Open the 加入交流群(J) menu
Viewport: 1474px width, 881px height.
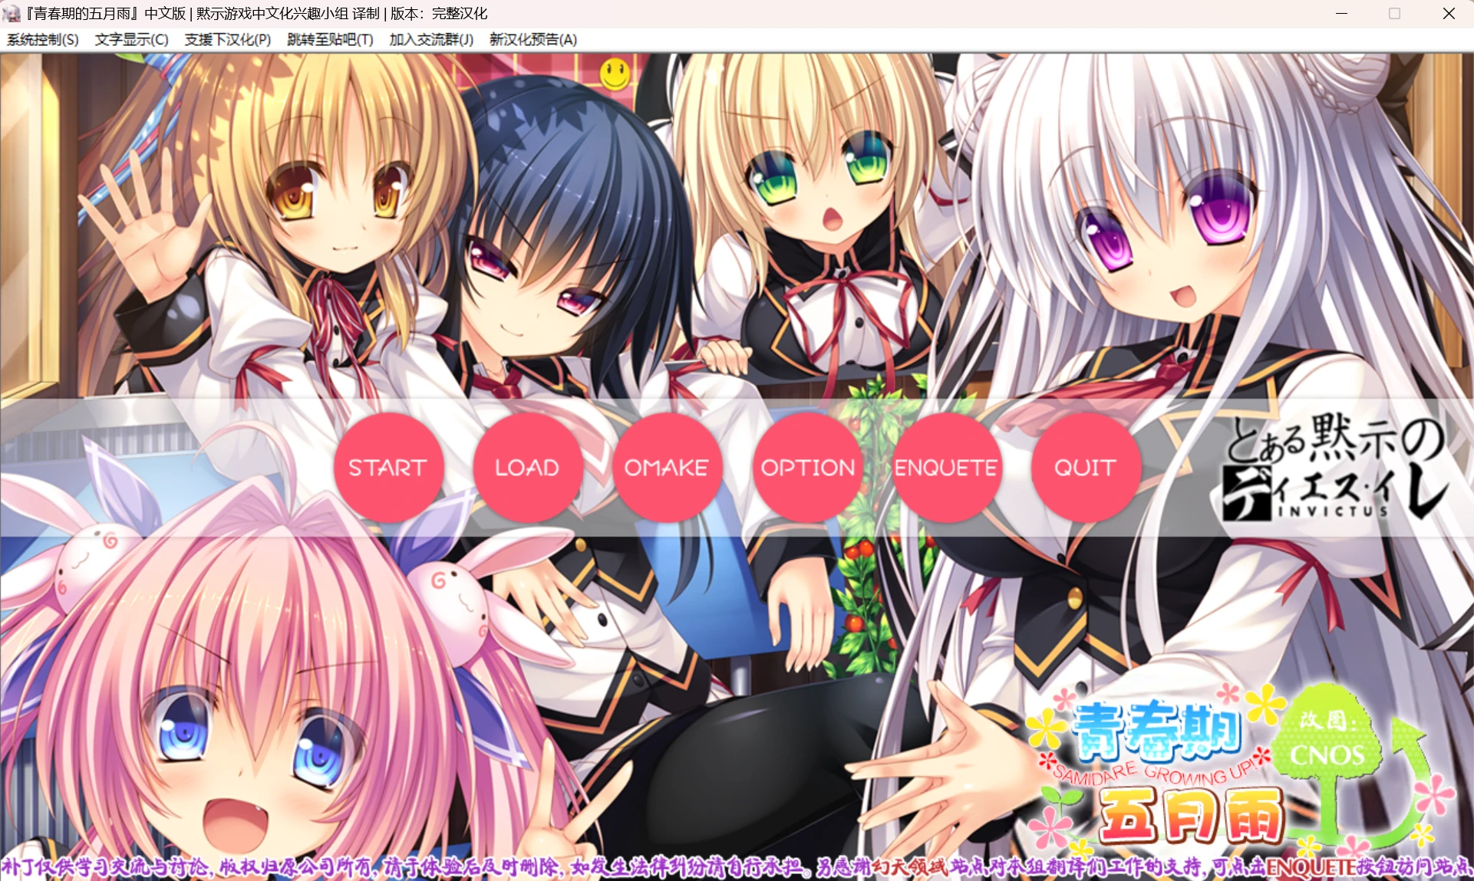click(x=431, y=40)
